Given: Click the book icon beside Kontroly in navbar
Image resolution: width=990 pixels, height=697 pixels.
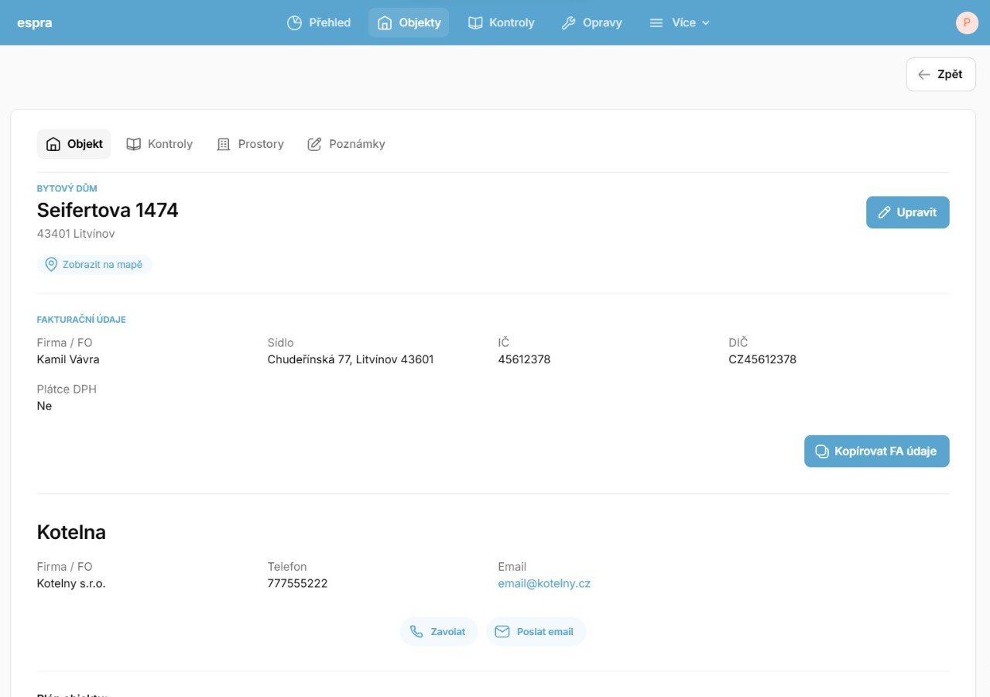Looking at the screenshot, I should pyautogui.click(x=475, y=22).
